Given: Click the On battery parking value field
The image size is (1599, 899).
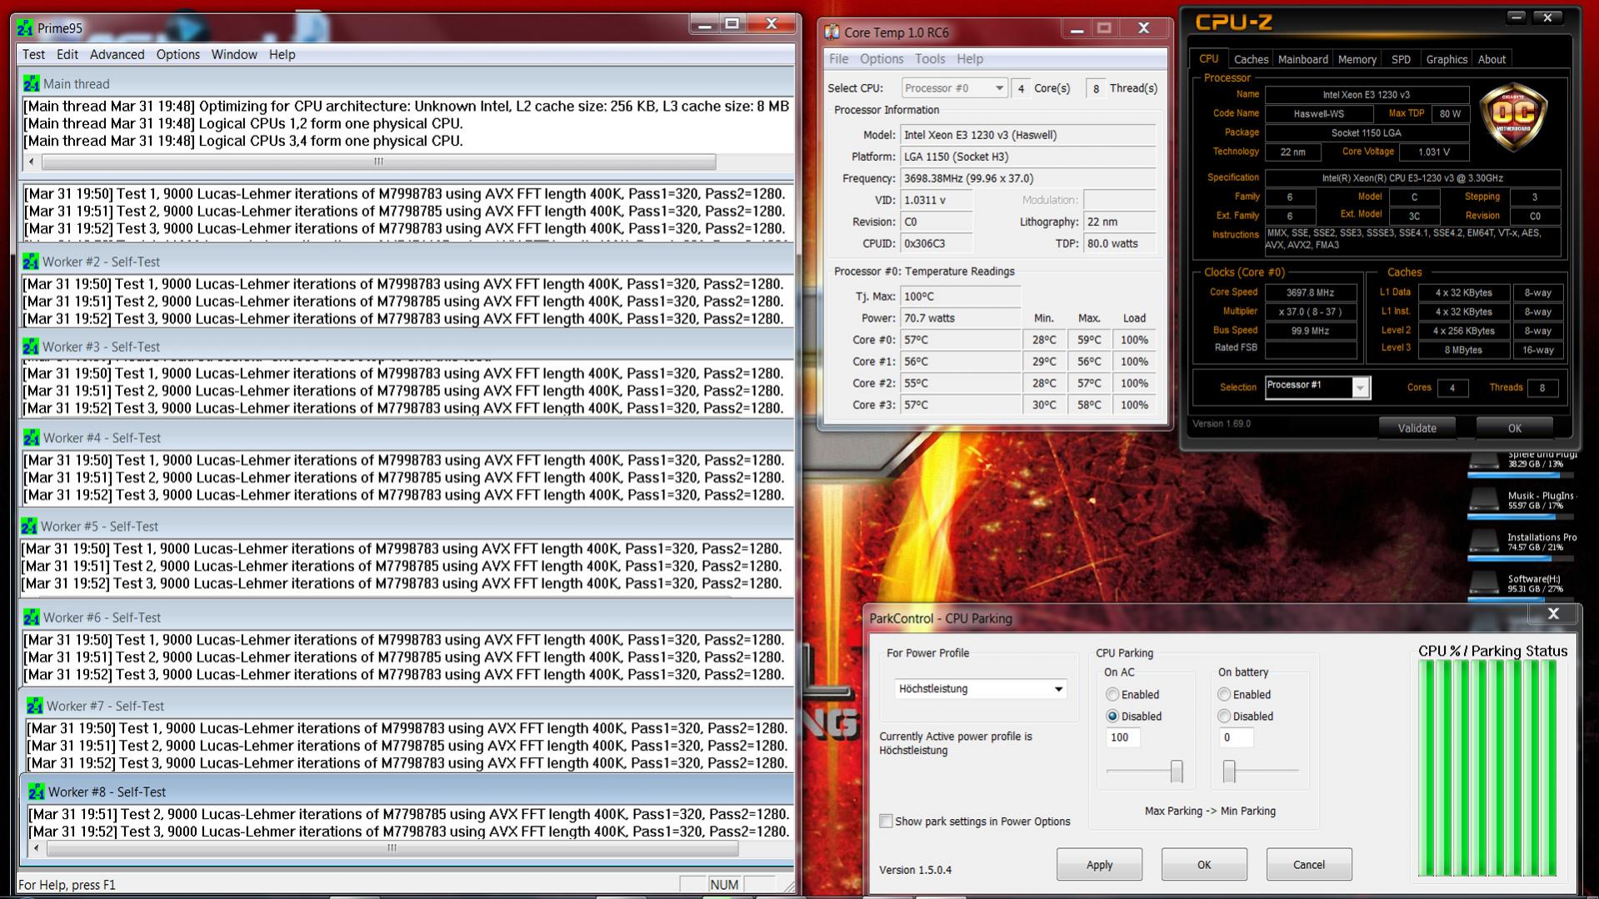Looking at the screenshot, I should point(1236,737).
